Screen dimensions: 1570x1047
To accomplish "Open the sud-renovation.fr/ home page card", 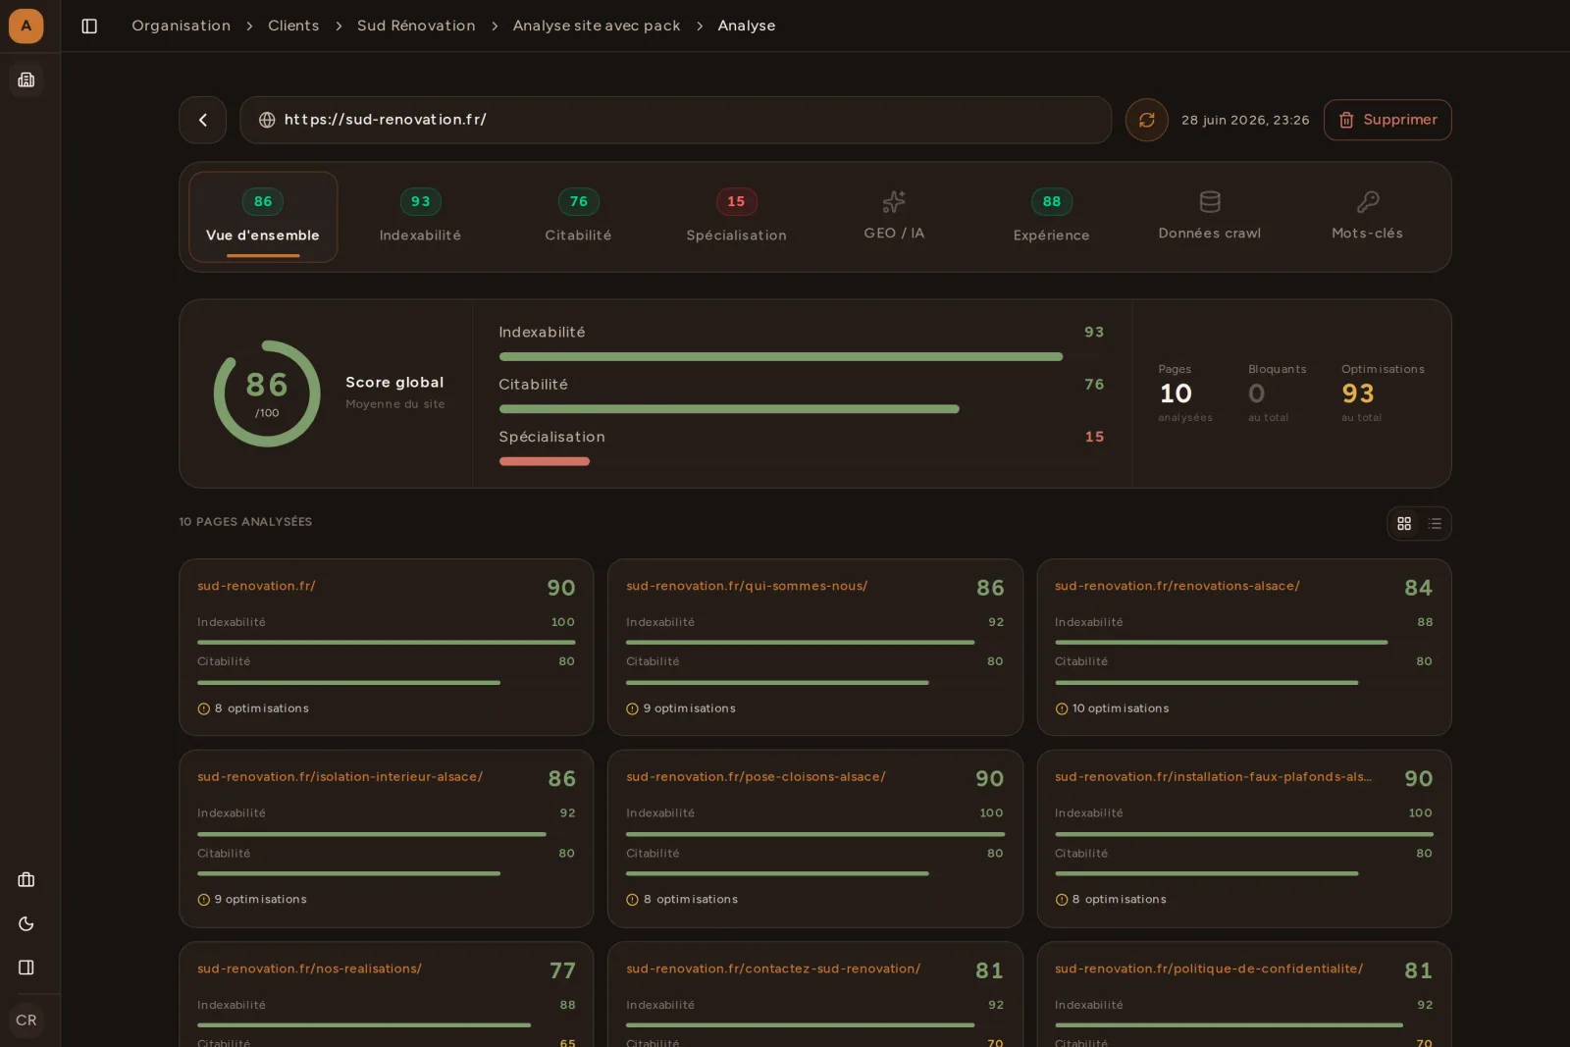I will pyautogui.click(x=387, y=647).
